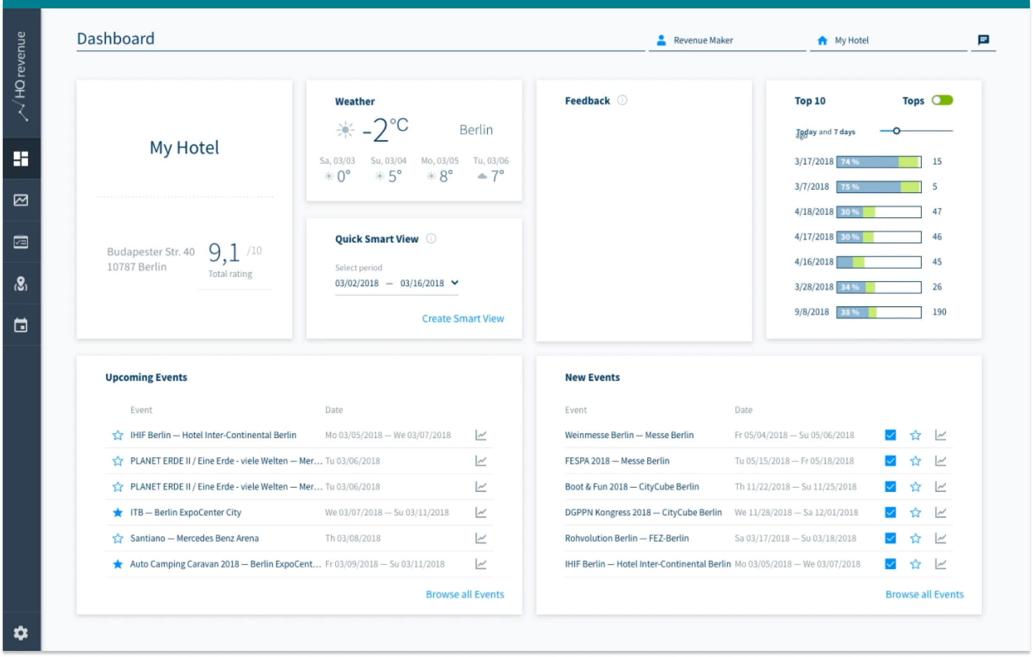Star the IHIF Berlin upcoming event
Screen dimensions: 1033x657
pyautogui.click(x=117, y=435)
